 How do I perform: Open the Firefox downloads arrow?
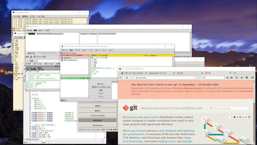(x=237, y=78)
